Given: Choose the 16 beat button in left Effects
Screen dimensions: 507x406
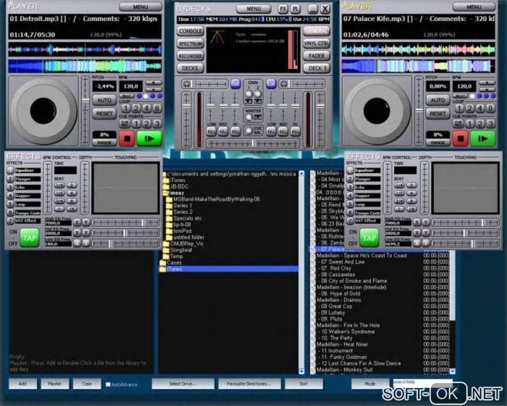Looking at the screenshot, I should point(72,209).
